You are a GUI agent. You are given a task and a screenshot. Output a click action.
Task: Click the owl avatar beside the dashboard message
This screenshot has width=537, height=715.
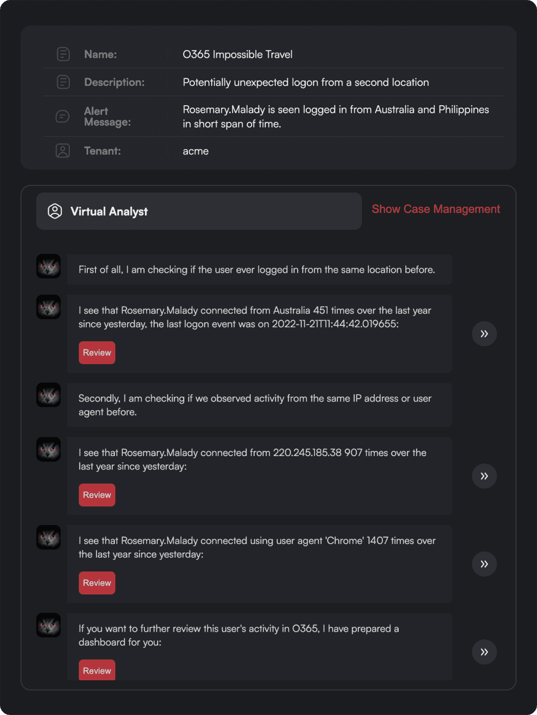pos(48,625)
